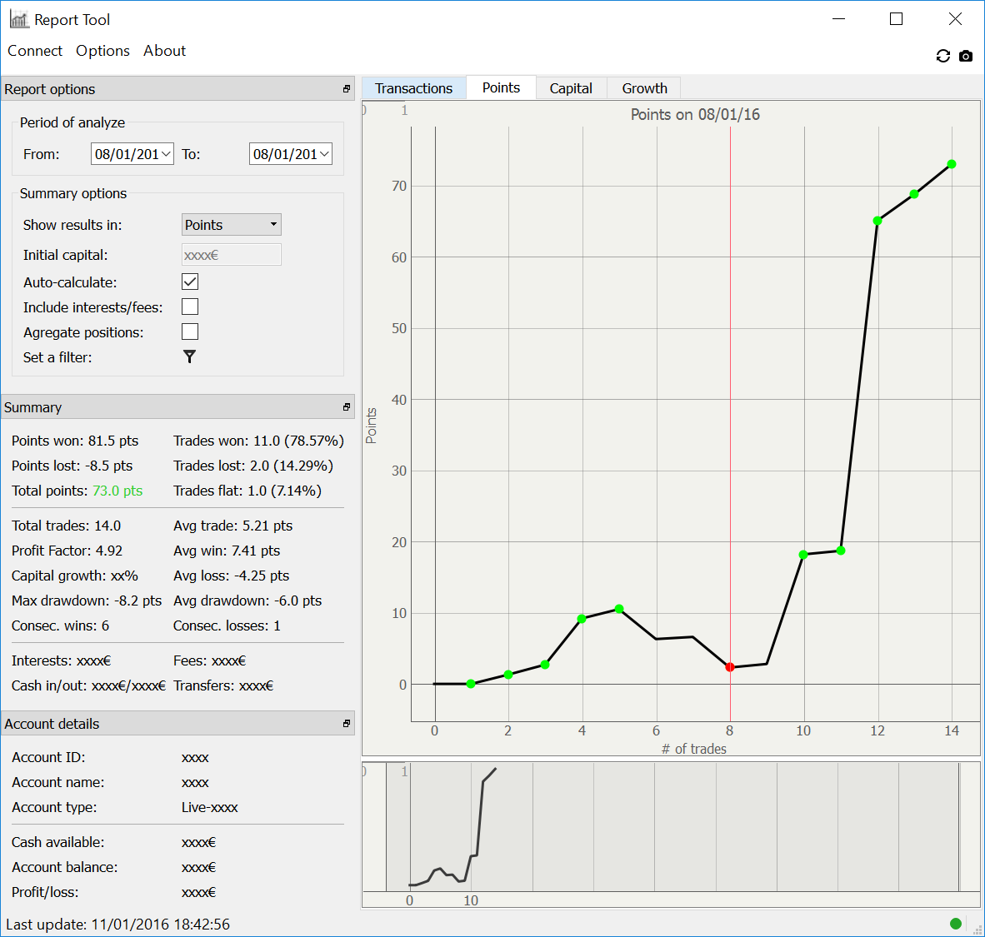Enable Include interests/fees checkbox
This screenshot has height=937, width=985.
click(x=190, y=307)
